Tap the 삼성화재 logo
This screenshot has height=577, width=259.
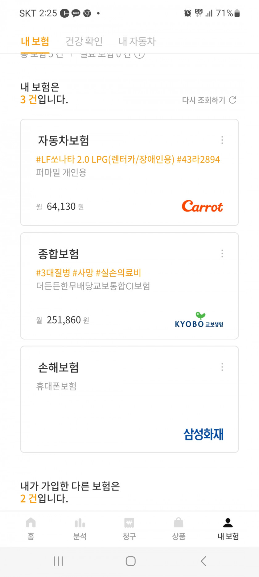coord(203,434)
